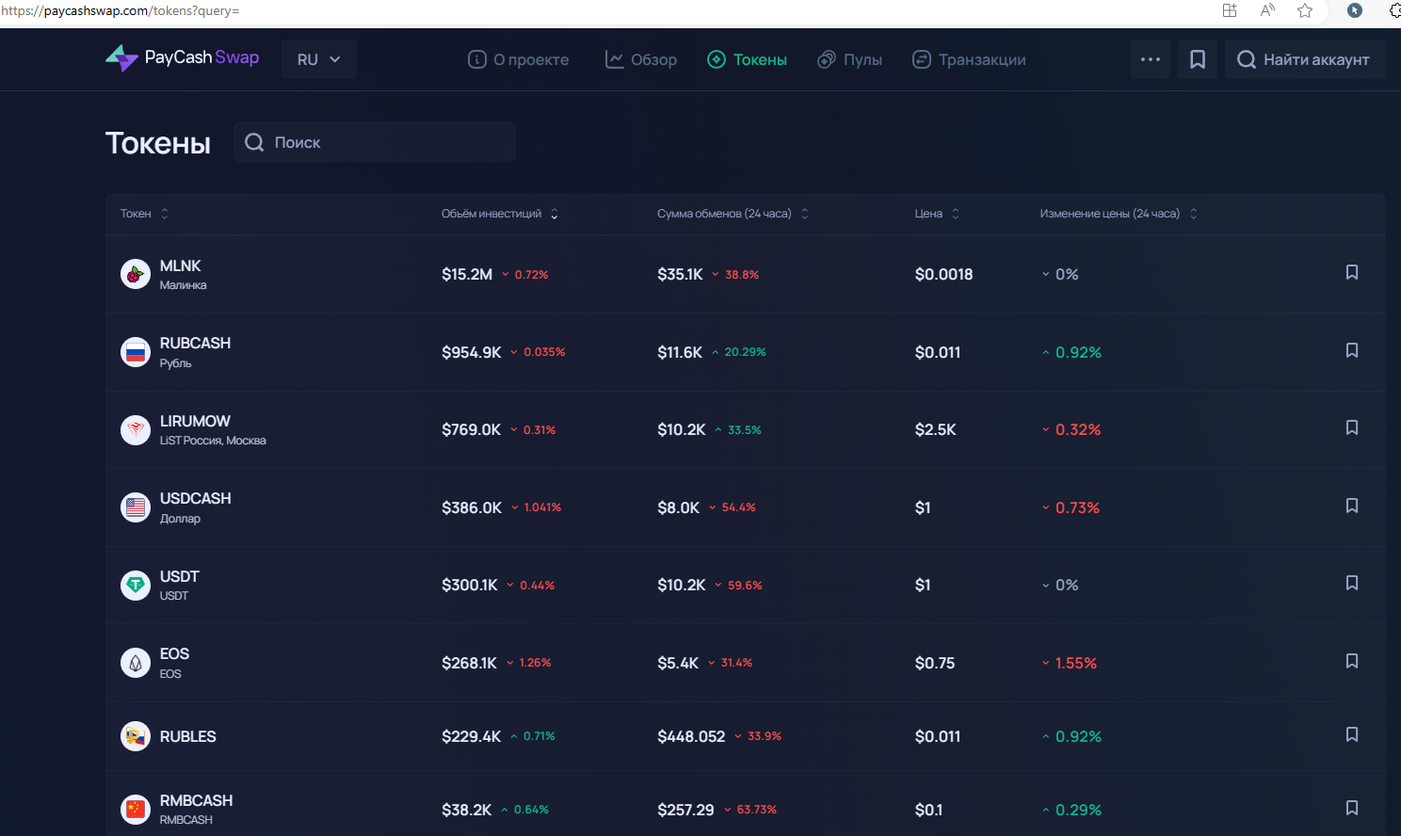Click the USDCASH US flag icon
The image size is (1401, 836).
pyautogui.click(x=136, y=507)
